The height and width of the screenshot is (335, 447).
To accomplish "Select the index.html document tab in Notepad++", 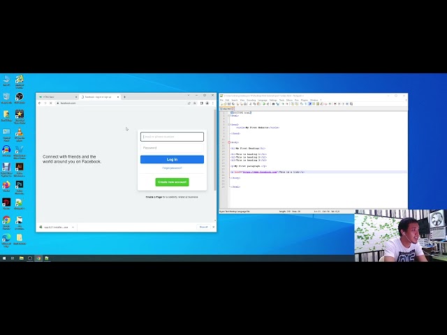I will 227,109.
